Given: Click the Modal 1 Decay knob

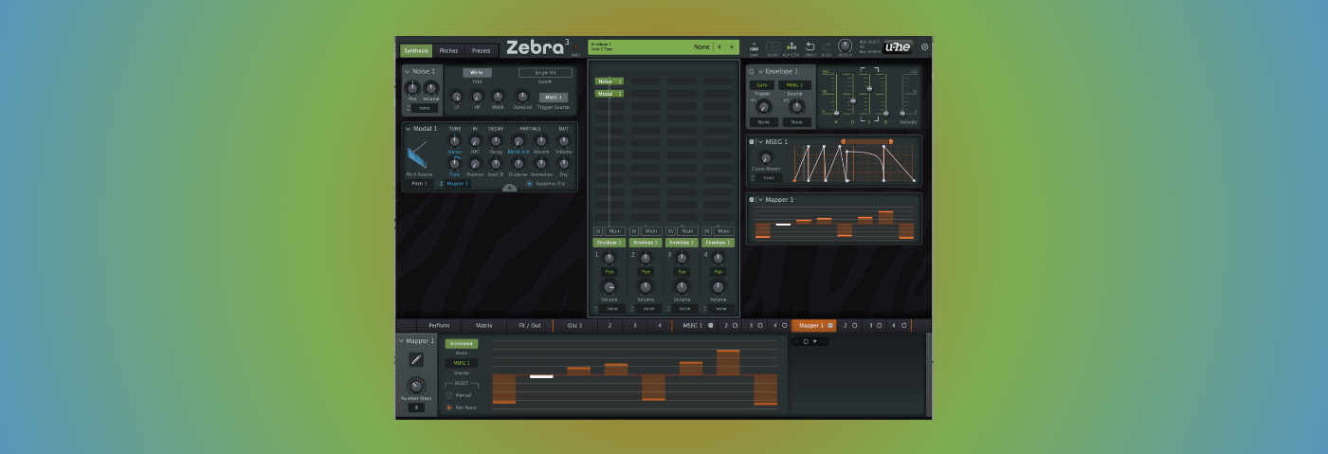Looking at the screenshot, I should pos(496,141).
